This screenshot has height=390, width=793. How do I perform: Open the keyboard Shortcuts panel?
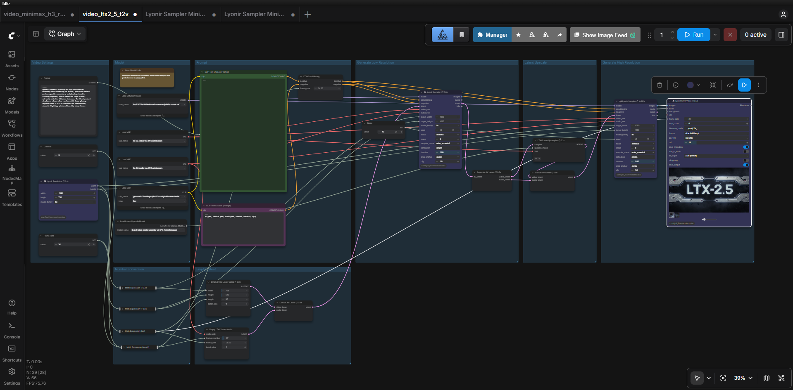(12, 354)
